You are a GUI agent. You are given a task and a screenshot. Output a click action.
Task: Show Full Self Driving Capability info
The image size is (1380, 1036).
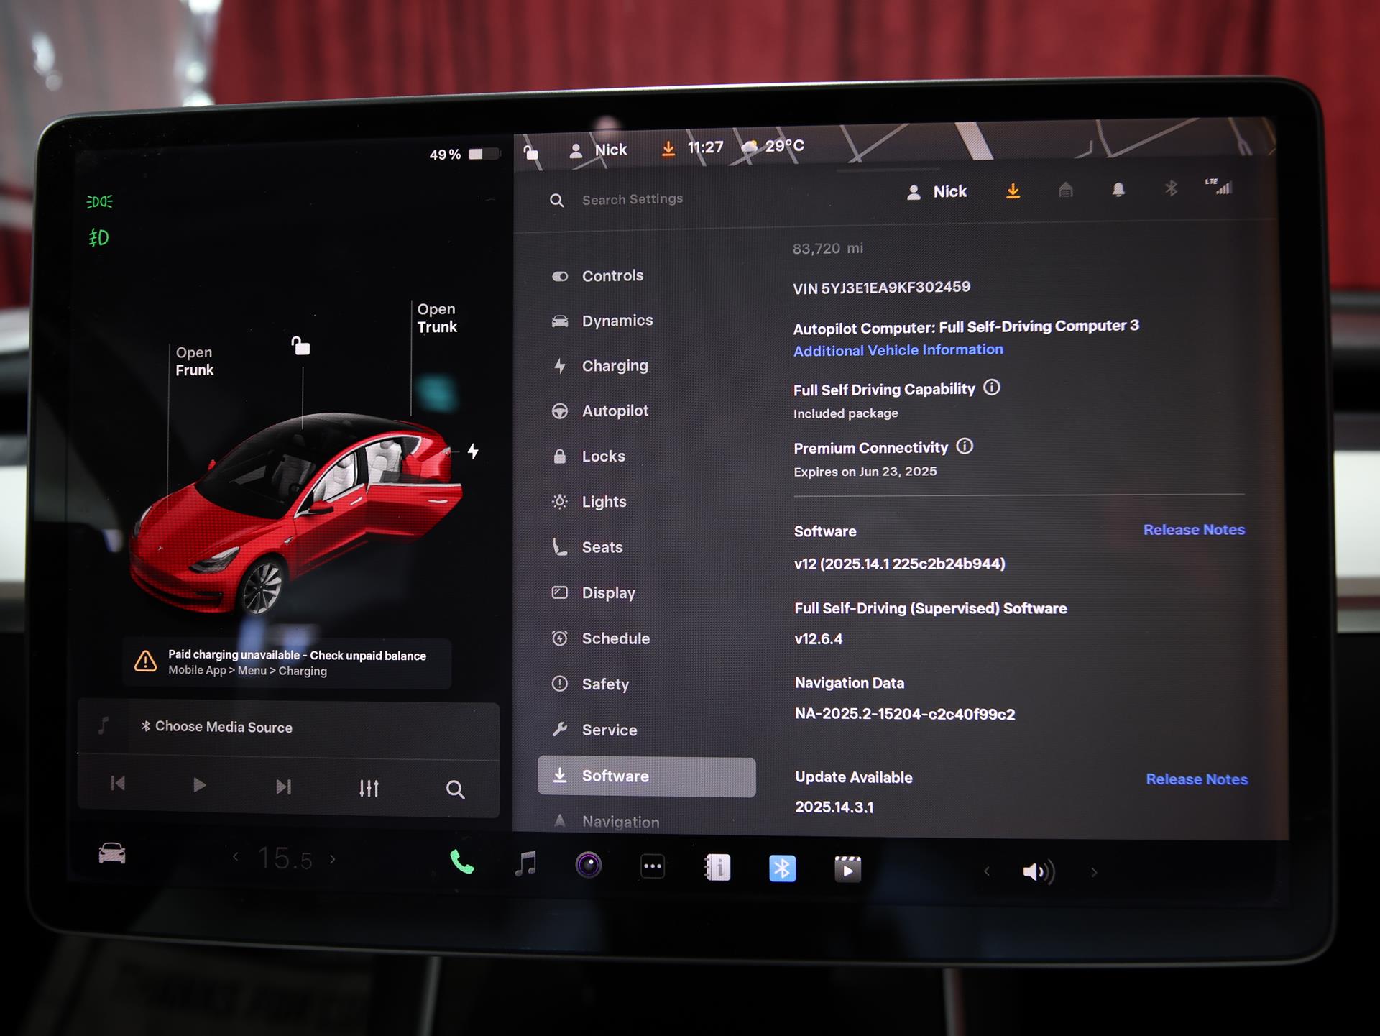coord(992,388)
